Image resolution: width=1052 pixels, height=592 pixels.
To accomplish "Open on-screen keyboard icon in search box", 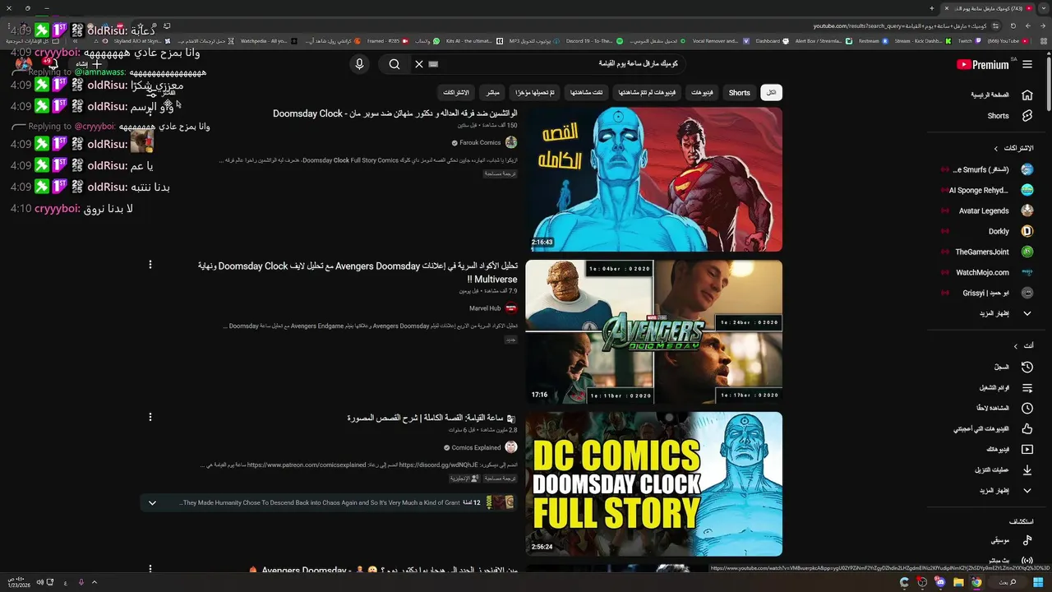I will pos(434,64).
